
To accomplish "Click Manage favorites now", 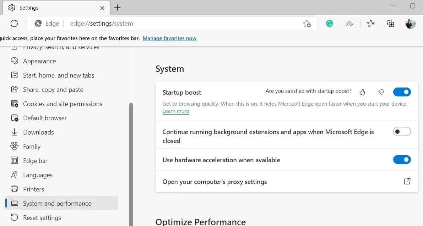I will point(169,38).
